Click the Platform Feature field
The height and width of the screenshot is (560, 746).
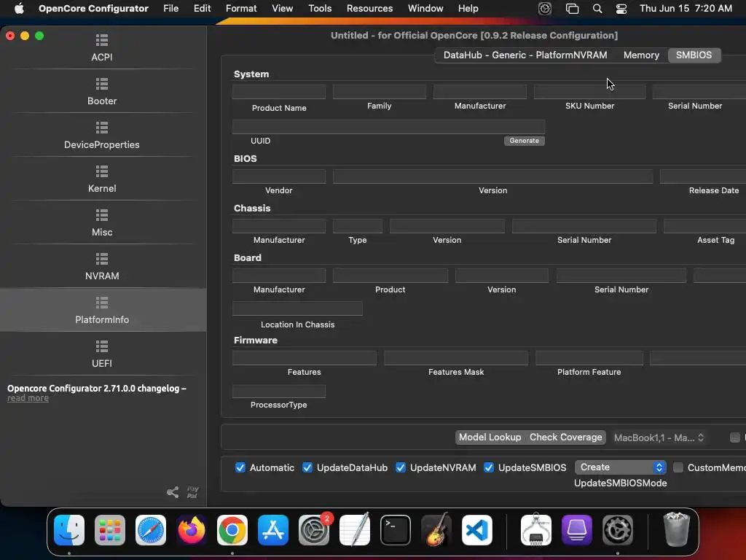coord(589,358)
